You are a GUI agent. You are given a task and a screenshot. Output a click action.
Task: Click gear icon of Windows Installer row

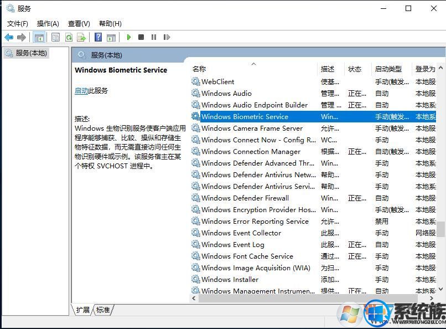click(196, 280)
